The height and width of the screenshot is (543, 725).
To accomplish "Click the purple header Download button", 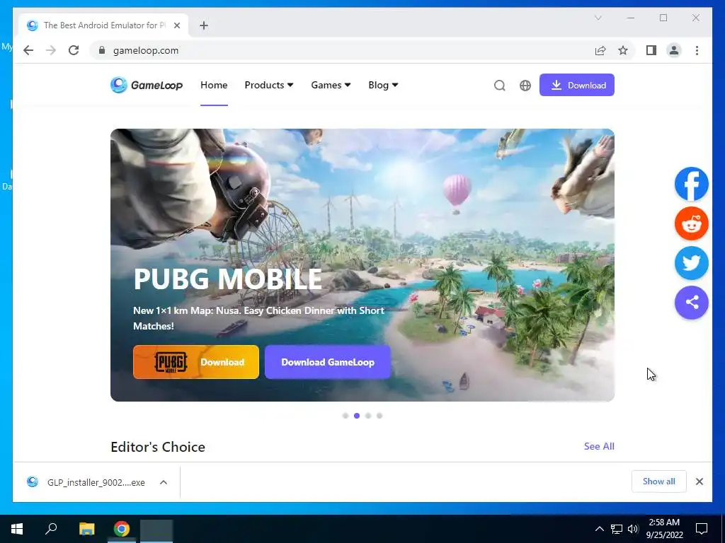I will [x=576, y=85].
